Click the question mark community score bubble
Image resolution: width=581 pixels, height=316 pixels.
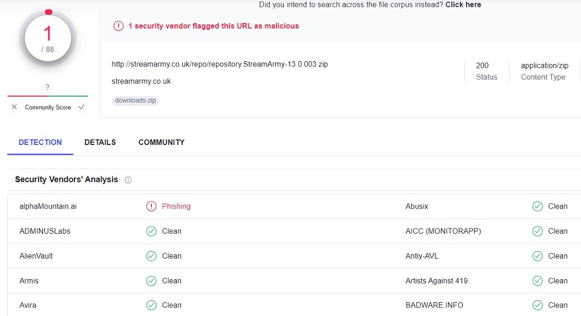pyautogui.click(x=47, y=88)
